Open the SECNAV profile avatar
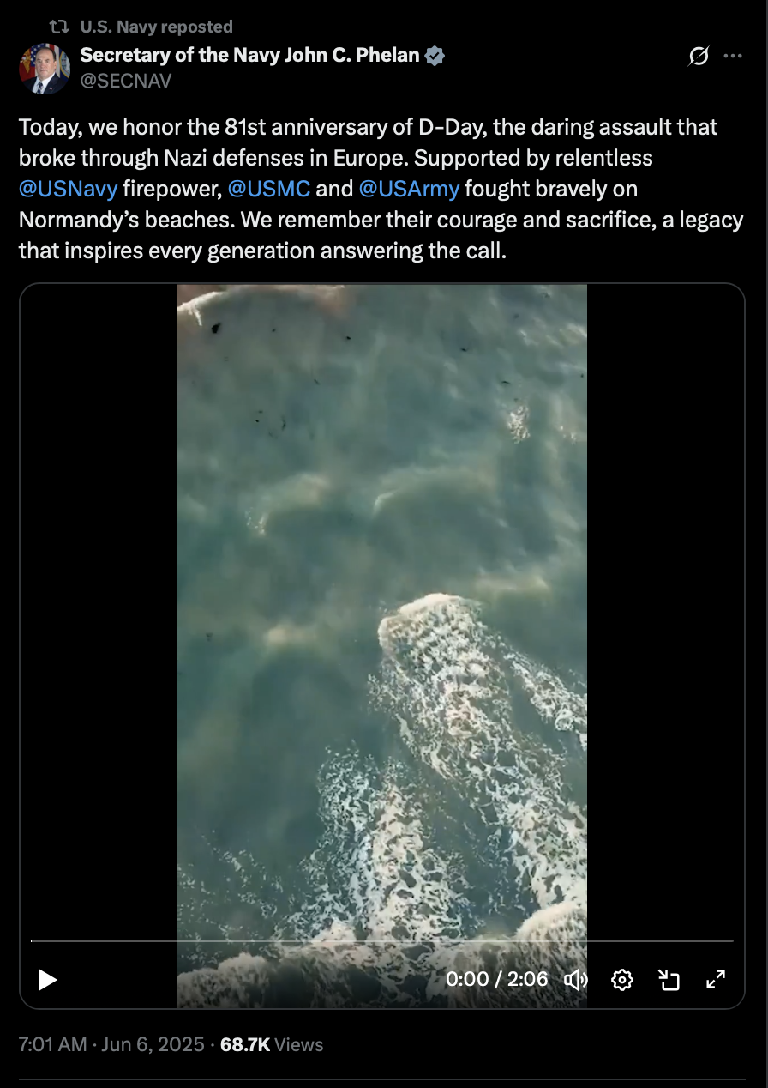 click(44, 69)
